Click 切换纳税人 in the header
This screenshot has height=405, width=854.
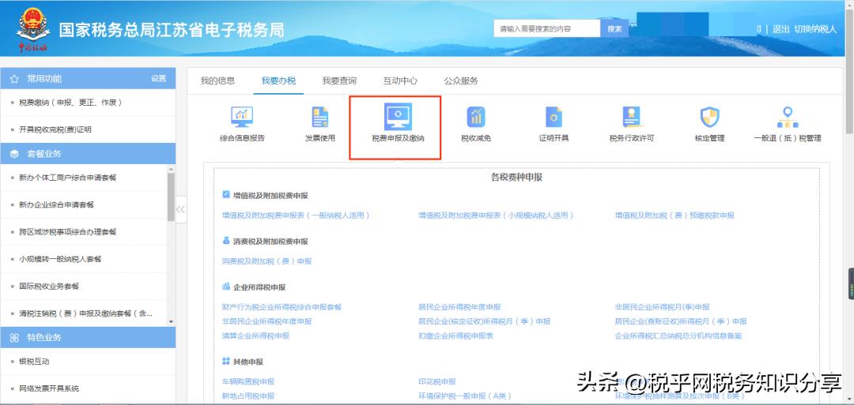point(814,29)
